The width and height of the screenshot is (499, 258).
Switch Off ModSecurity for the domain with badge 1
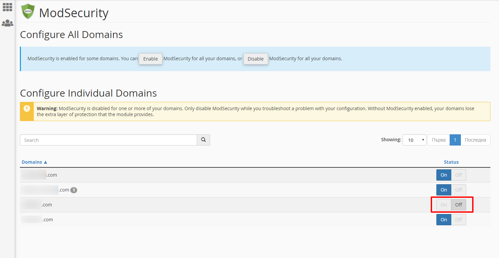pos(459,190)
